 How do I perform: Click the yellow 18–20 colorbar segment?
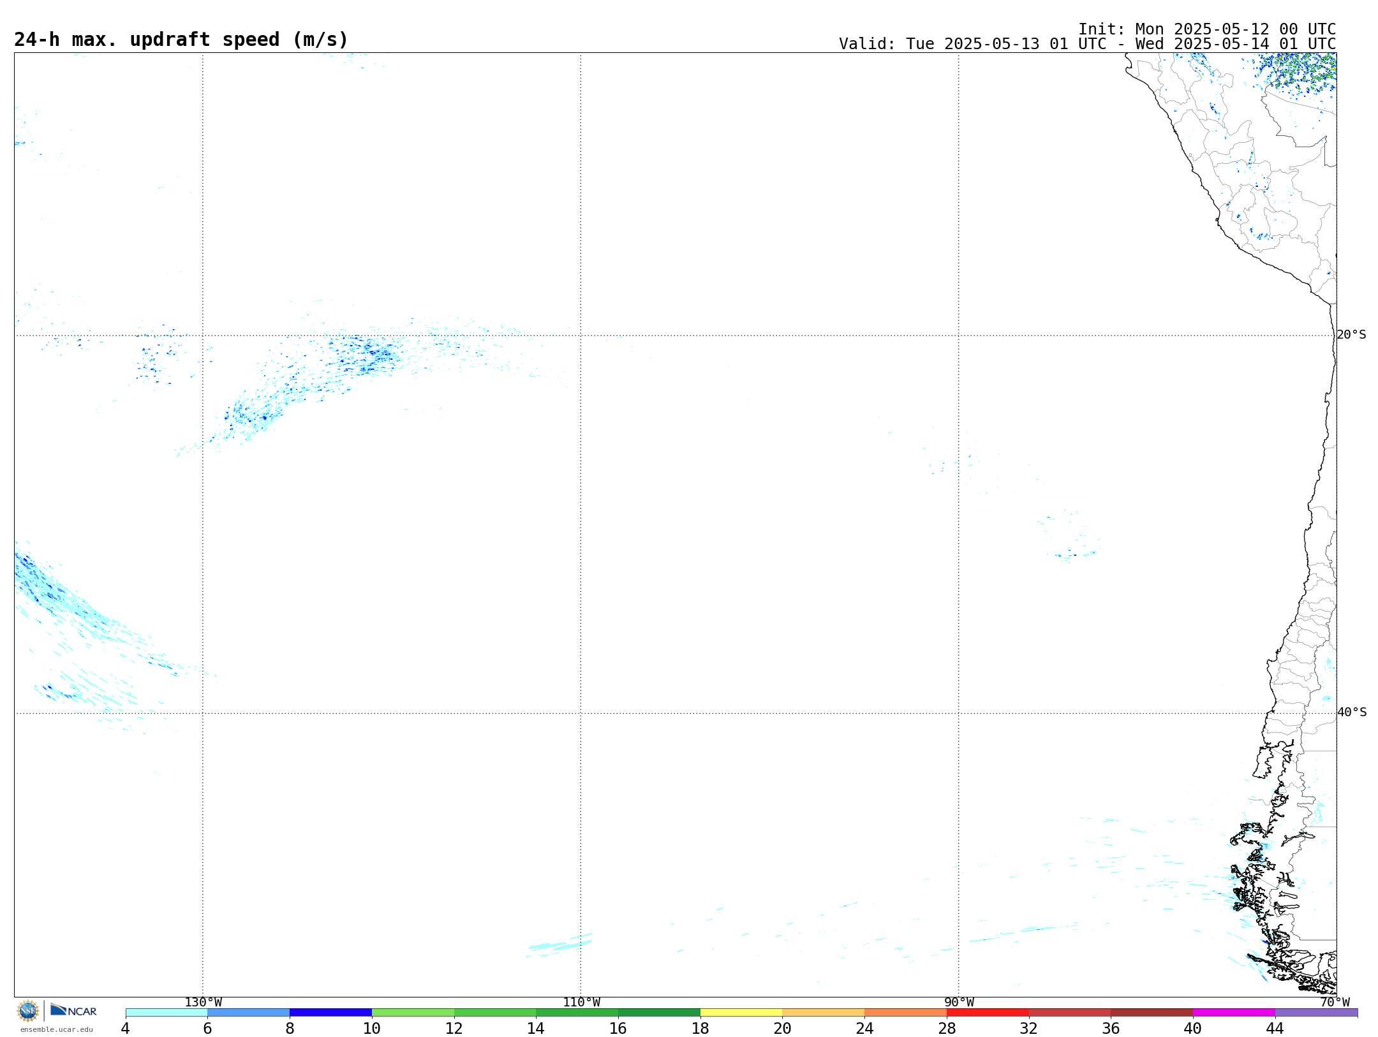[741, 1013]
